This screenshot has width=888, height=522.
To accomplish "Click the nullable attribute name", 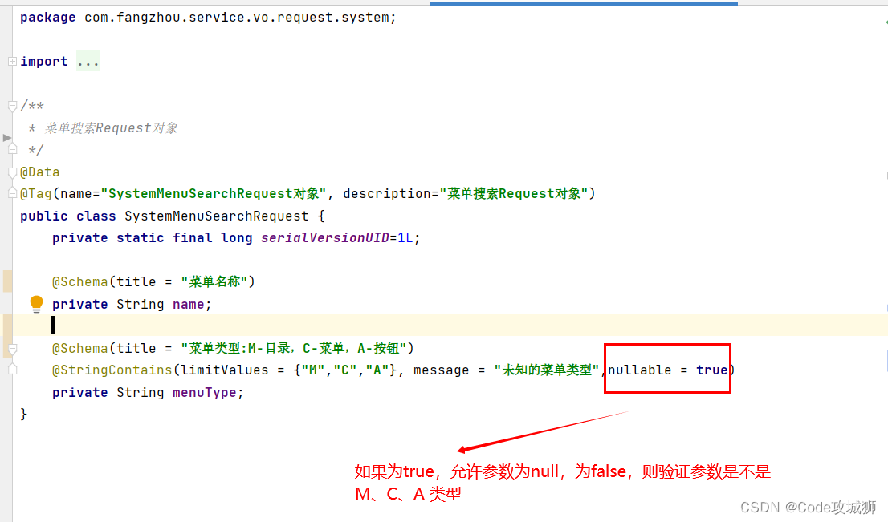I will click(639, 370).
